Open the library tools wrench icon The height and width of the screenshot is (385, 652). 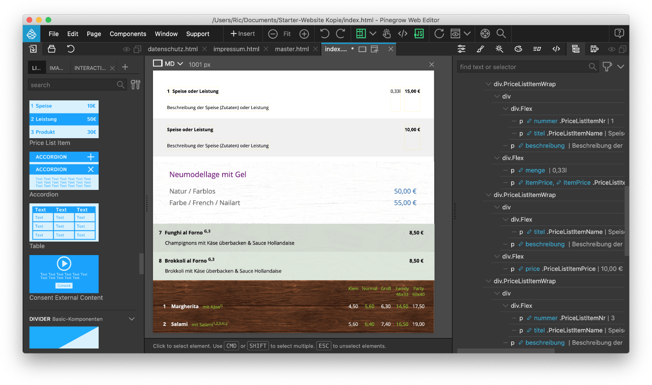click(136, 85)
